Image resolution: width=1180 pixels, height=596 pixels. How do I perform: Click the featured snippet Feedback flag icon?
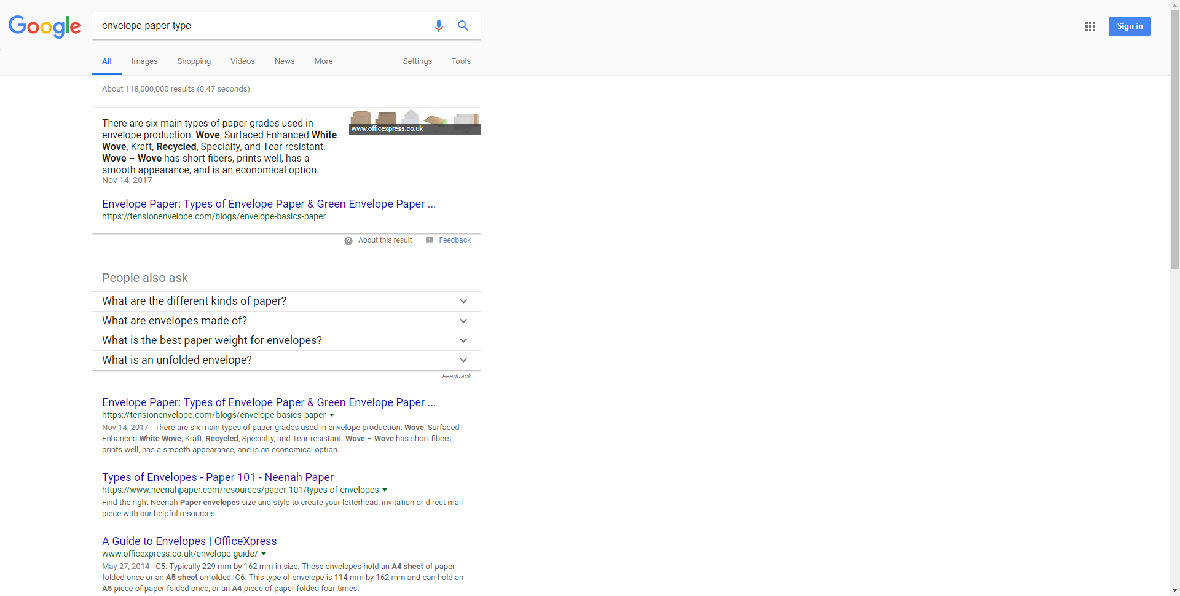430,240
